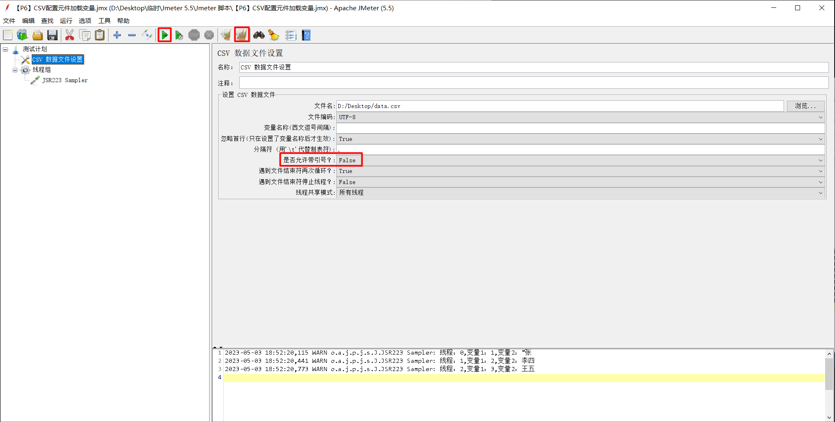Open the 帮助 menu
Screen dimensions: 835x422
pos(123,21)
